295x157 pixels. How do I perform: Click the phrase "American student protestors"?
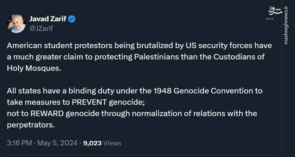48,46
